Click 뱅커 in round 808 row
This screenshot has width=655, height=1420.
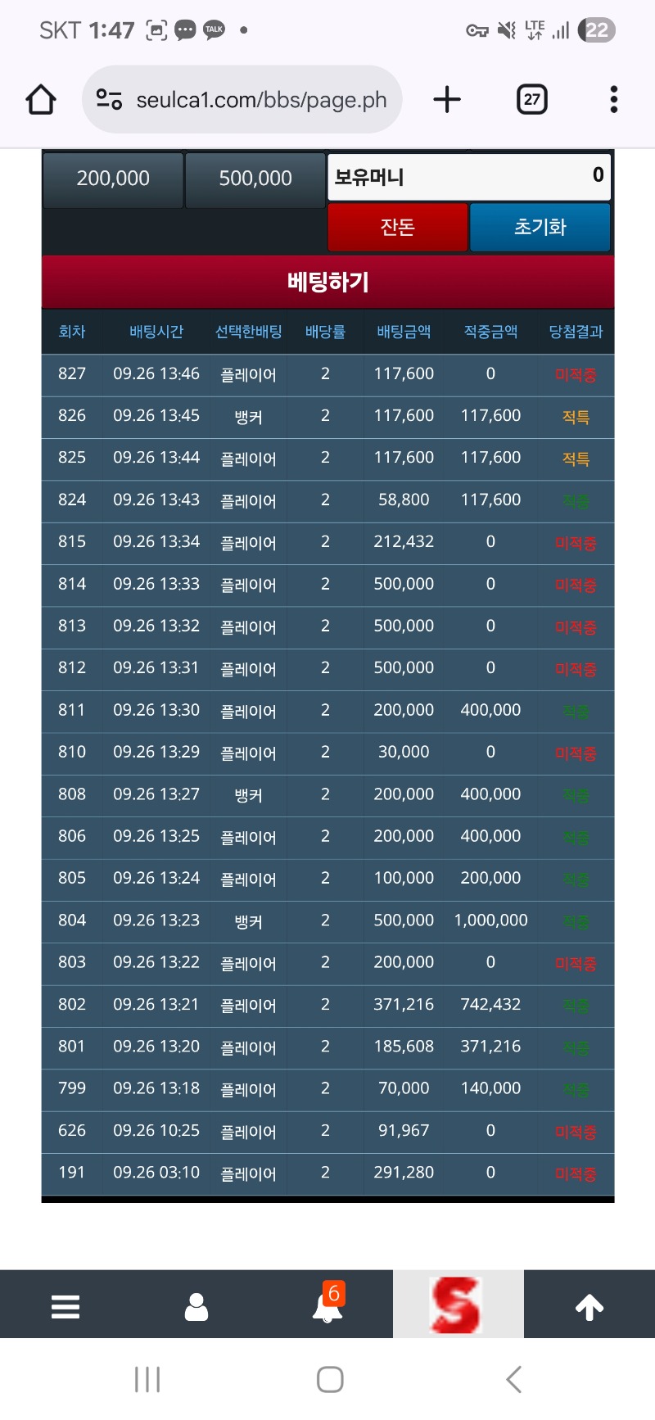tap(248, 795)
